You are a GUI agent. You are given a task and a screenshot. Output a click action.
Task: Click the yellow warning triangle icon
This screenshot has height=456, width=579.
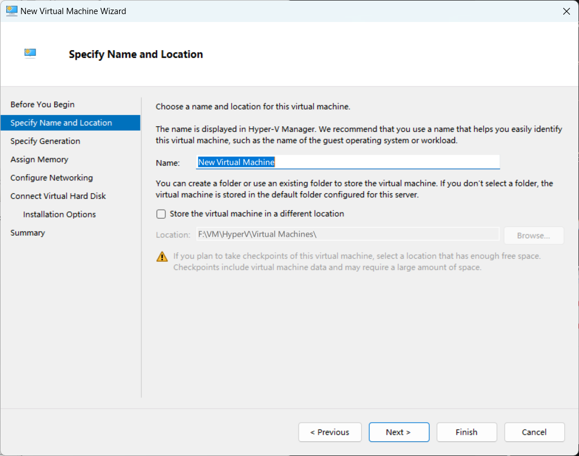click(x=162, y=256)
